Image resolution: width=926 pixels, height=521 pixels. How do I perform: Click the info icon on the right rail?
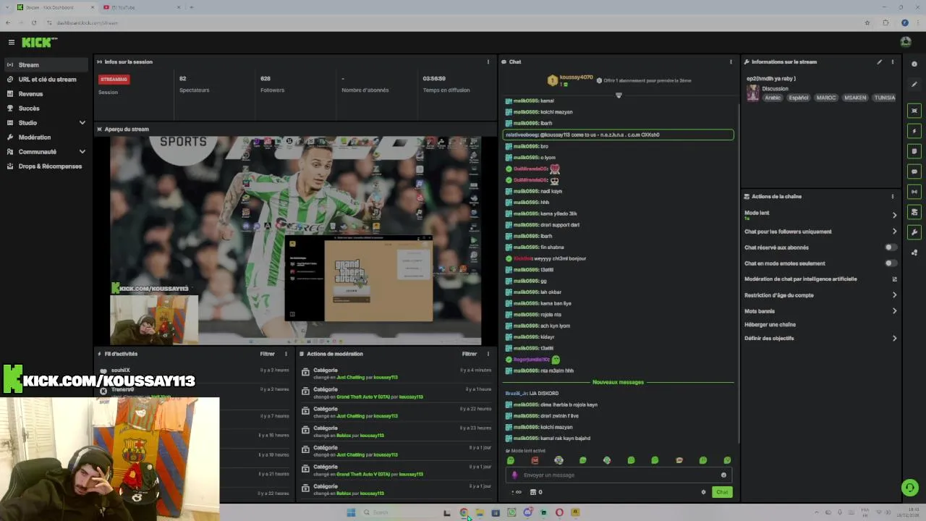tap(914, 64)
